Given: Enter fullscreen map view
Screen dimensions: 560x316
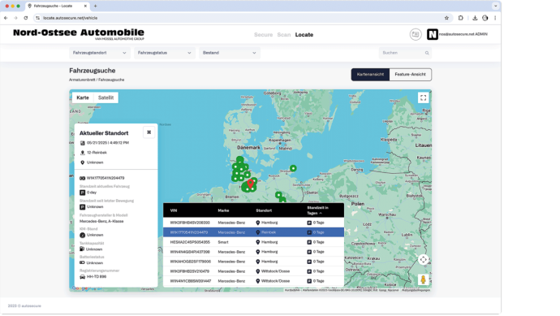Looking at the screenshot, I should pos(423,97).
